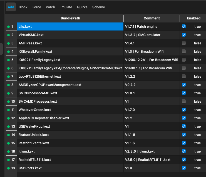The height and width of the screenshot is (177, 206).
Task: Enable the IO80211FamilyLegacy.kext checkbox
Action: coord(184,60)
